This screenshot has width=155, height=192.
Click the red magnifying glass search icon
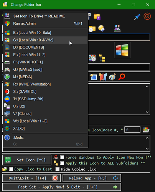[x=122, y=77]
